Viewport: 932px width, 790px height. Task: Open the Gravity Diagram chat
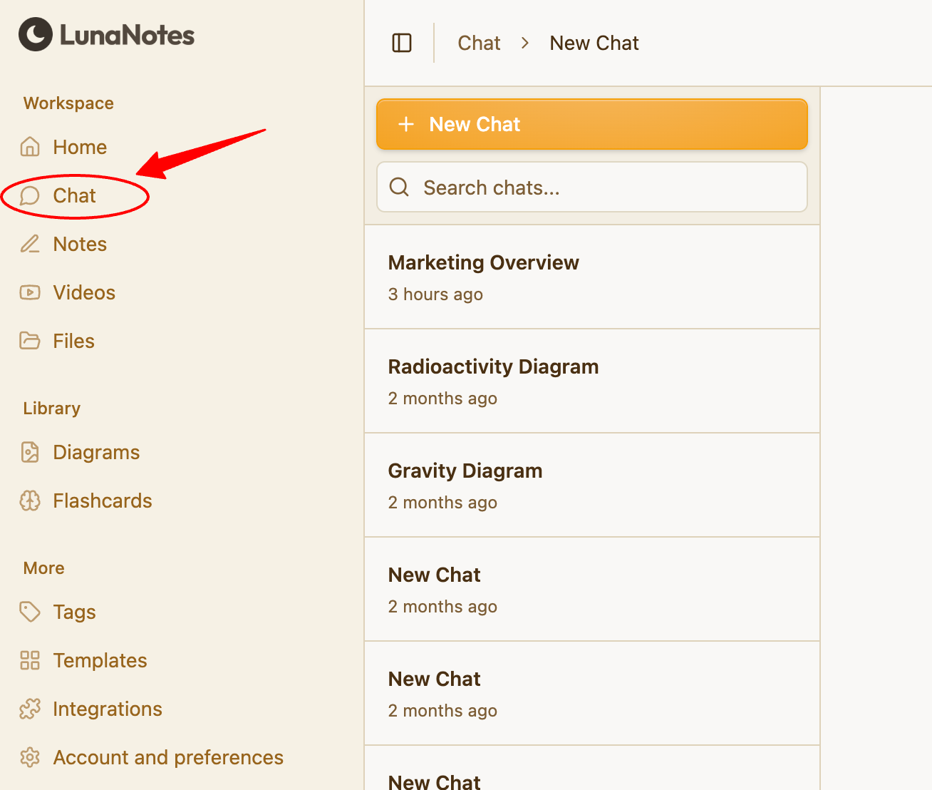click(x=591, y=485)
